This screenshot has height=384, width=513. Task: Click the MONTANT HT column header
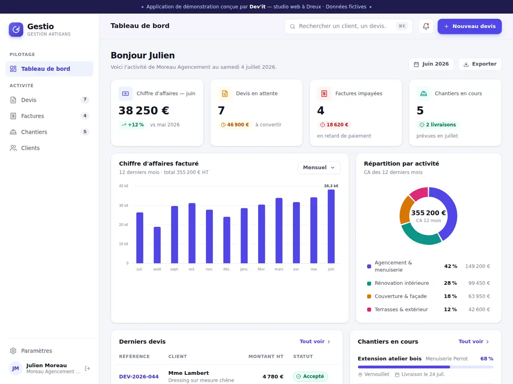tap(266, 357)
